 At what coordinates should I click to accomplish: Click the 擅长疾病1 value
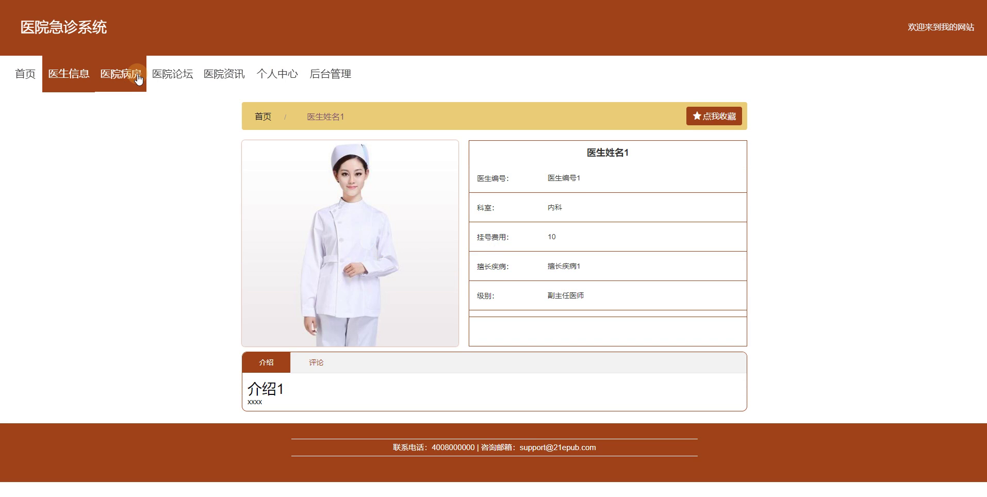tap(564, 266)
